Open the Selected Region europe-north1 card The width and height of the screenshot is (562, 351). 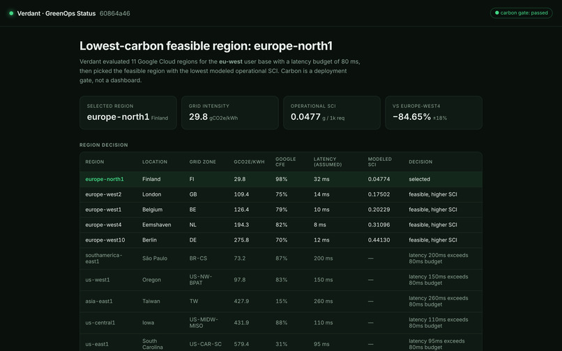click(x=128, y=112)
